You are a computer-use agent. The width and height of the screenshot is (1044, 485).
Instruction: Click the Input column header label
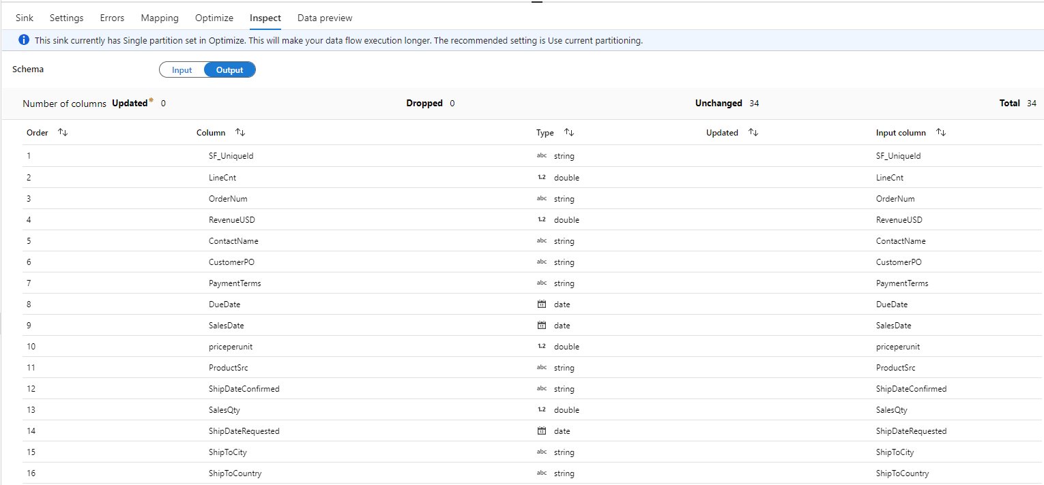click(x=901, y=133)
